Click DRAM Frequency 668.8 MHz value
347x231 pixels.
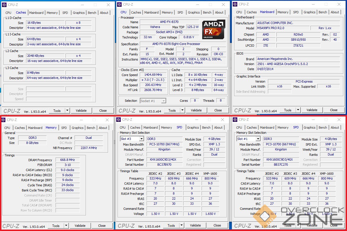[x=67, y=160]
